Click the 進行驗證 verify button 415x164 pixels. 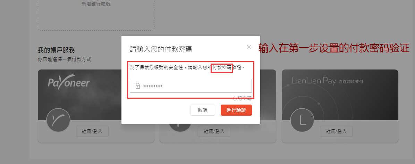(236, 110)
